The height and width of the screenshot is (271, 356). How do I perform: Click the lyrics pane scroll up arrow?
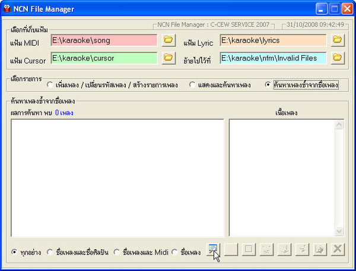339,125
